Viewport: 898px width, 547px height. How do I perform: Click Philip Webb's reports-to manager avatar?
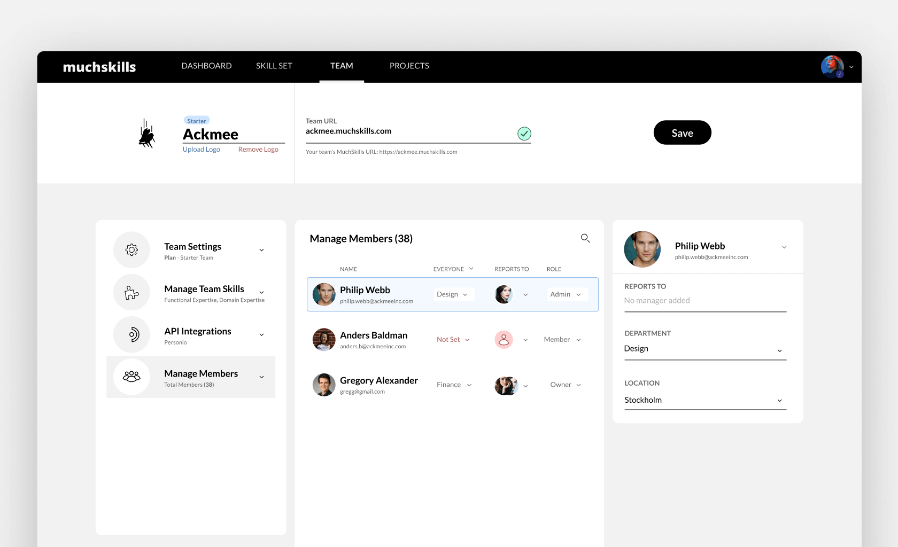coord(504,294)
